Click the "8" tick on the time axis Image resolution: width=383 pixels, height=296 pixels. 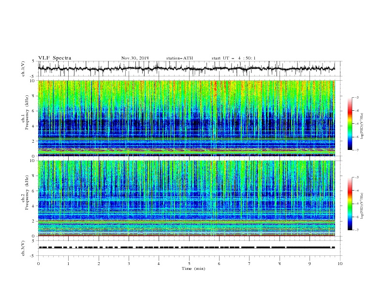(280, 264)
